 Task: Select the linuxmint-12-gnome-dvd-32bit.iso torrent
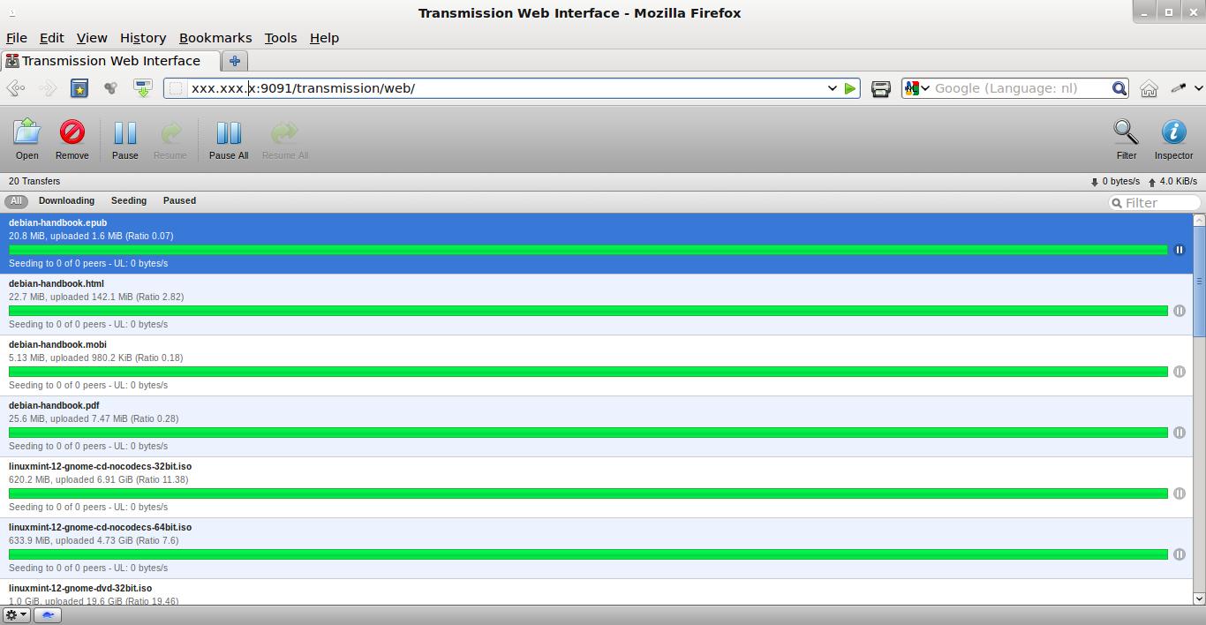point(80,588)
